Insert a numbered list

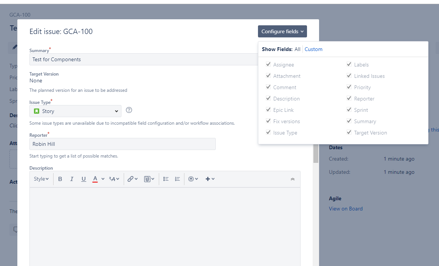tap(177, 179)
